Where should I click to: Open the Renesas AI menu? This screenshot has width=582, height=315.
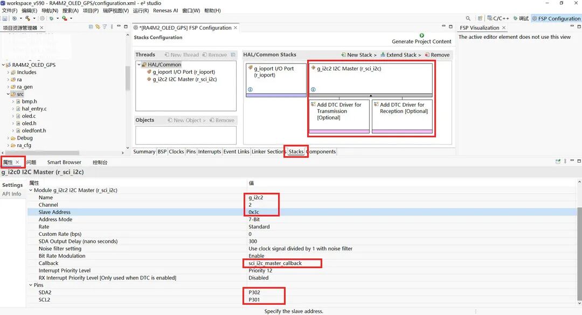click(165, 10)
